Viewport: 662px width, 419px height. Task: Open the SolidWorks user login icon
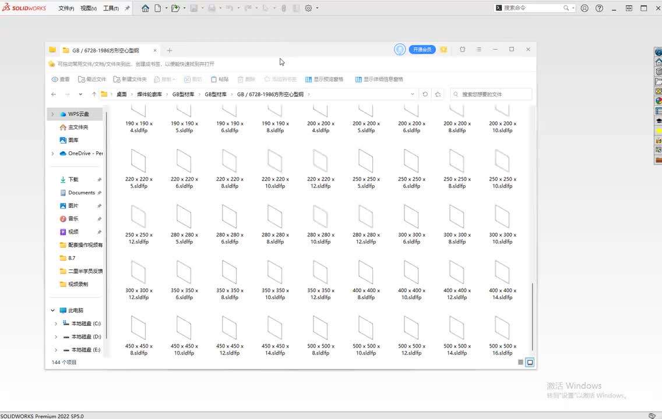pos(584,8)
